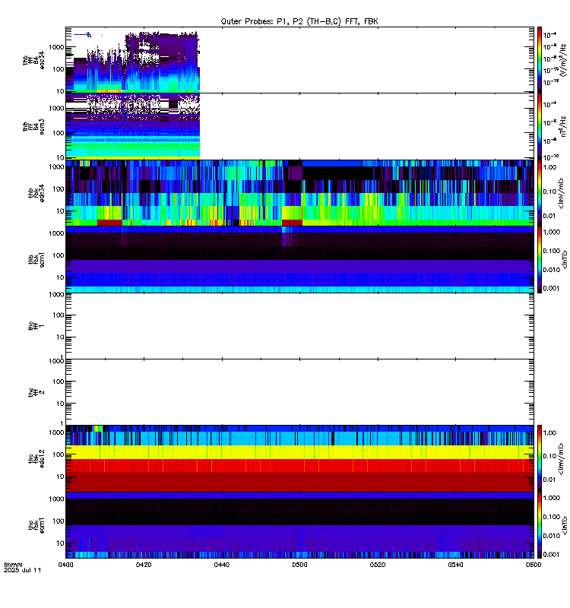
Task: Click the <|mV/m|> color bar beside thb fbk edc34
Action: coord(540,193)
